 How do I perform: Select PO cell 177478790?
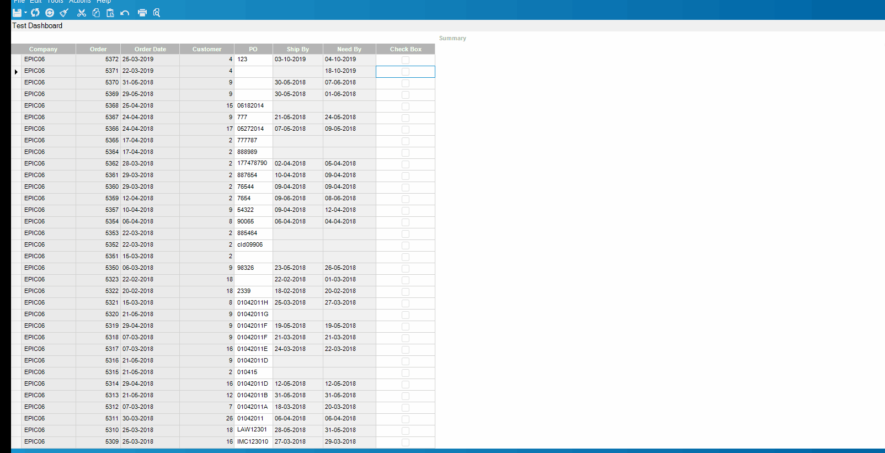pyautogui.click(x=253, y=164)
